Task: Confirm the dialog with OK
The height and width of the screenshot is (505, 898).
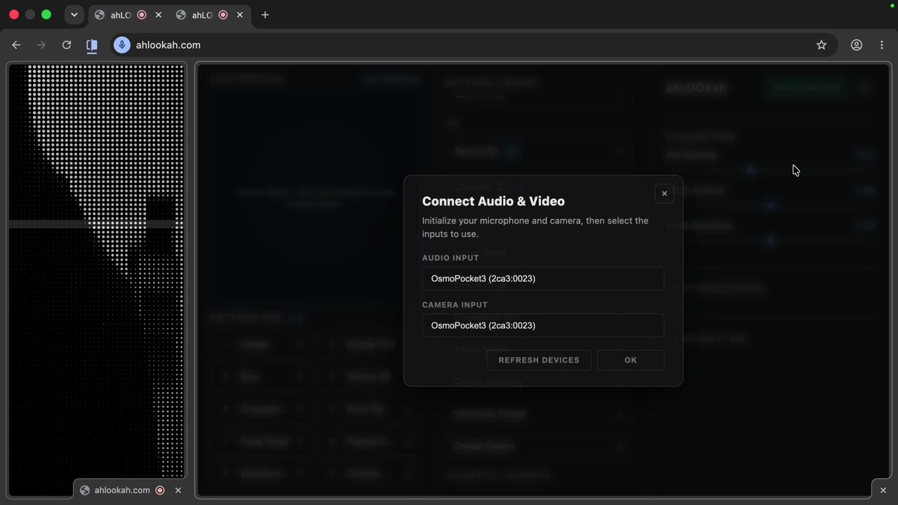Action: 631,360
